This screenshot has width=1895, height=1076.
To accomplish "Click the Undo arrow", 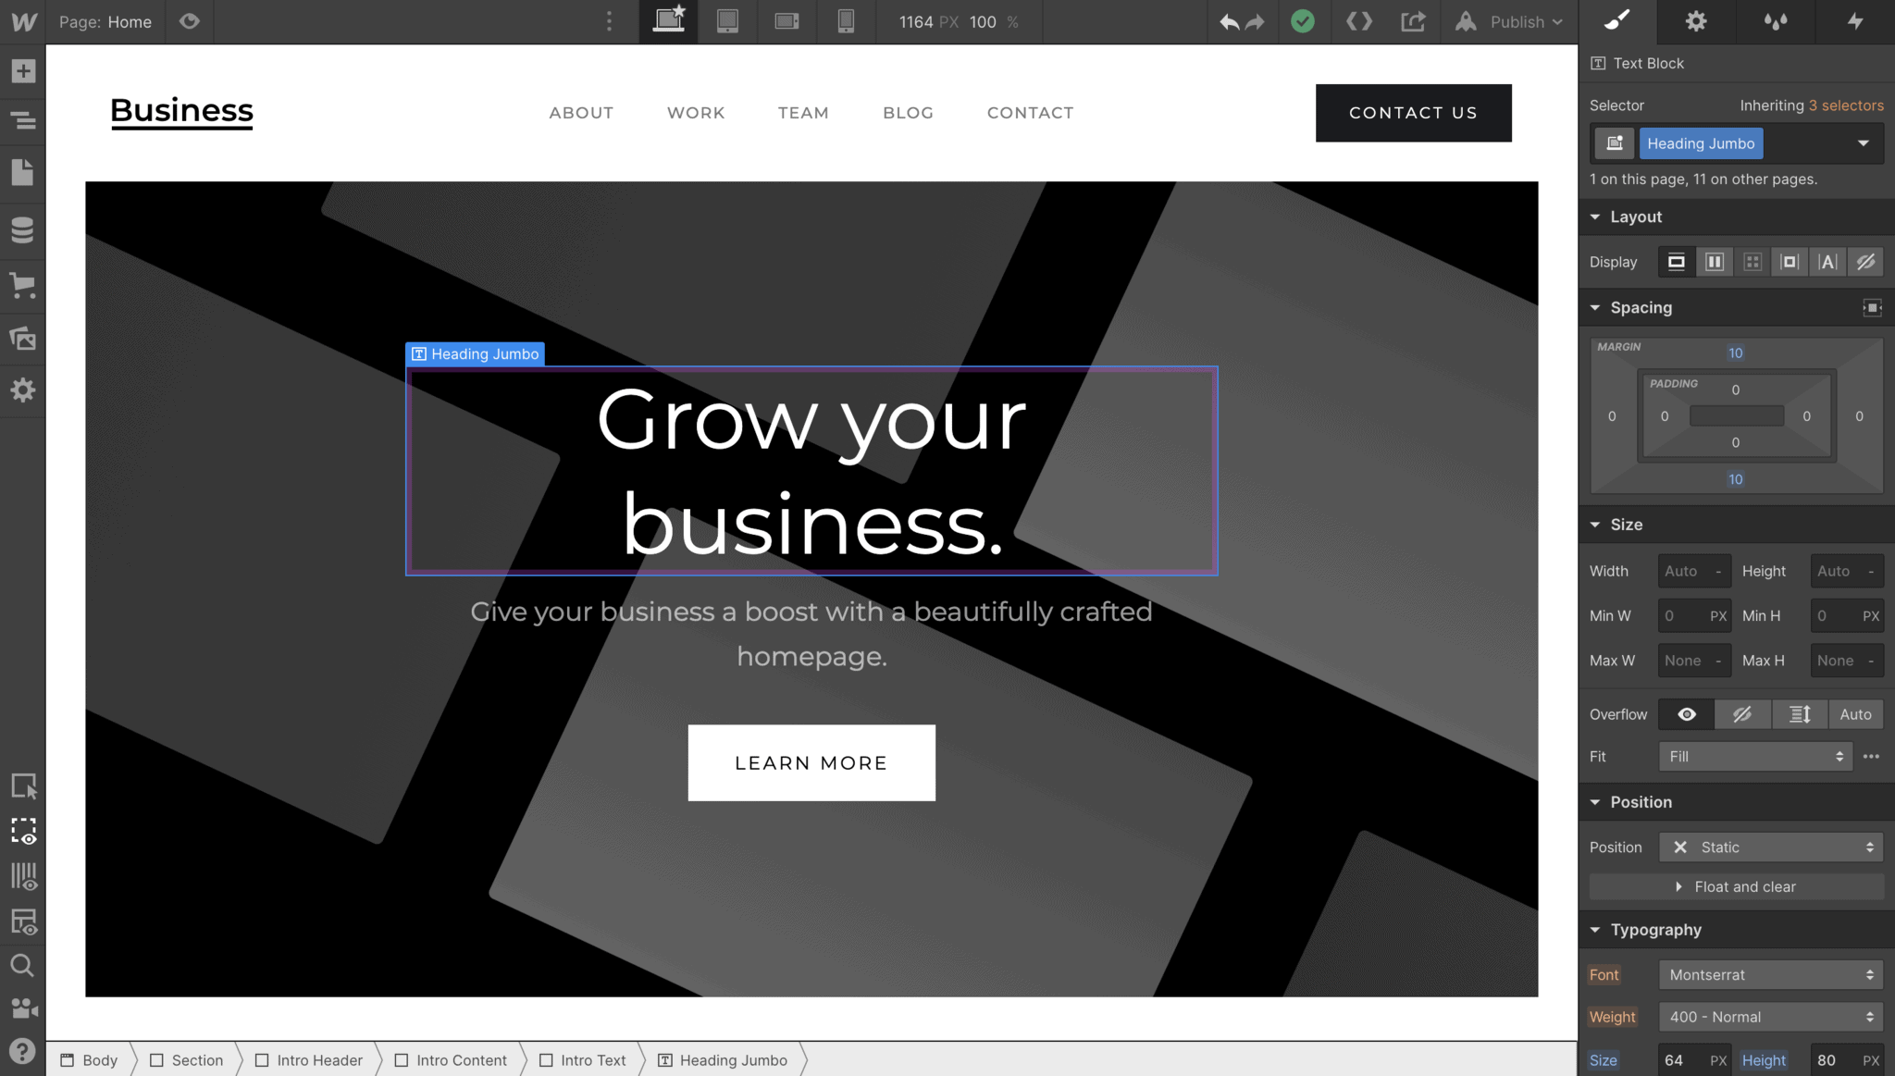I will point(1228,22).
